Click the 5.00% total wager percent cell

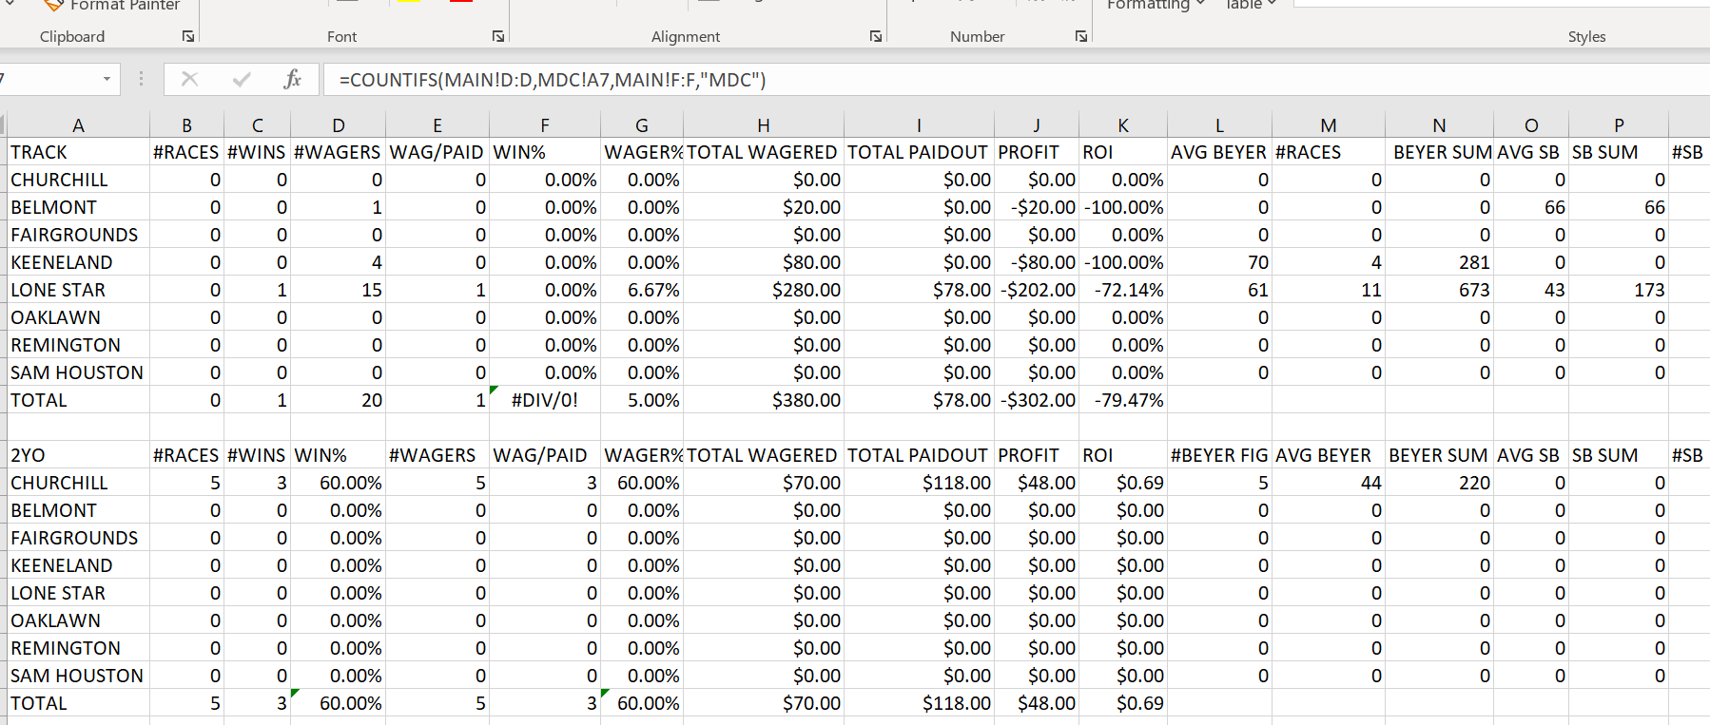[642, 400]
